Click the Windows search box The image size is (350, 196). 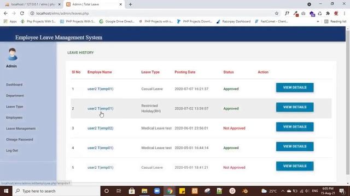click(x=56, y=191)
